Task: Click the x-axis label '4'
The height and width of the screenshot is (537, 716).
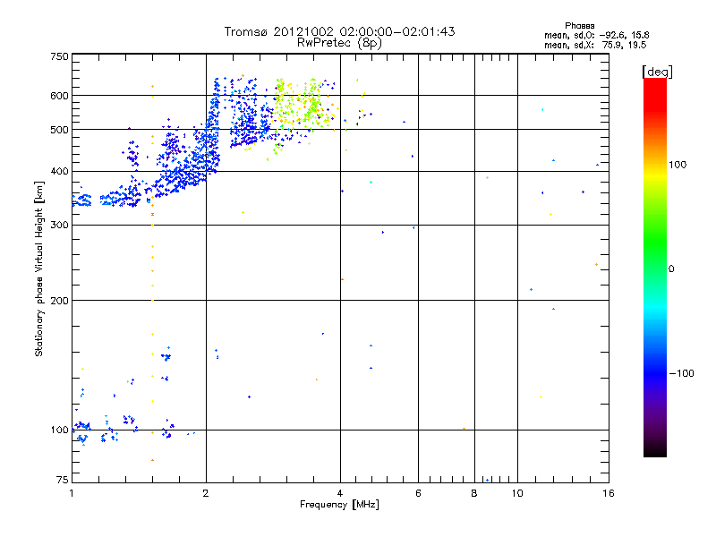Action: click(340, 493)
